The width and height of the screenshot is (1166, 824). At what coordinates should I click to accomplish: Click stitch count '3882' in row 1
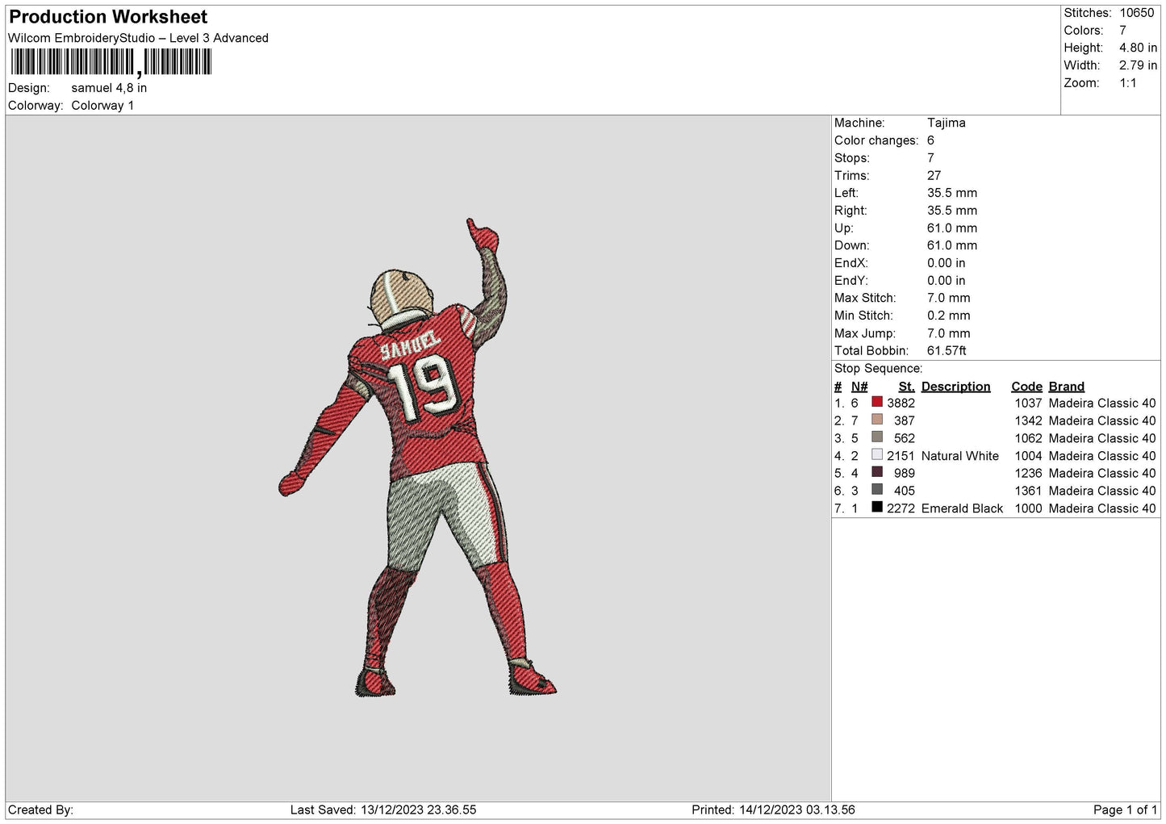(901, 403)
